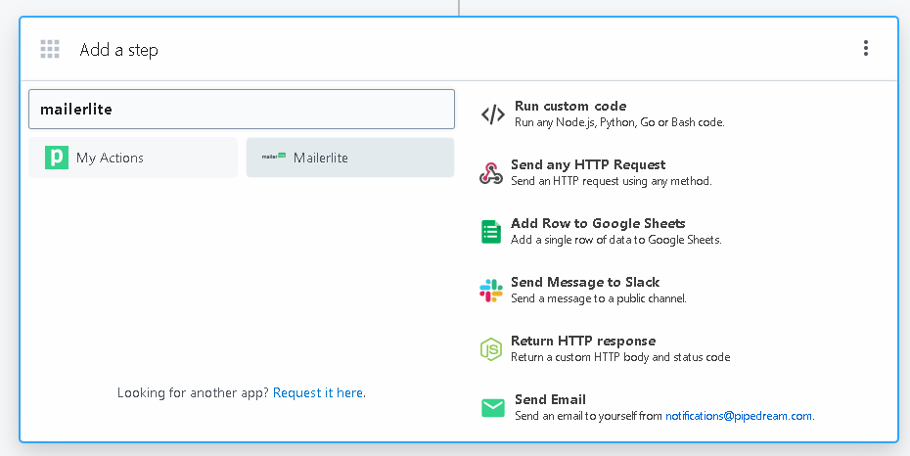This screenshot has width=910, height=456.
Task: Choose Send Email action title
Action: 550,399
